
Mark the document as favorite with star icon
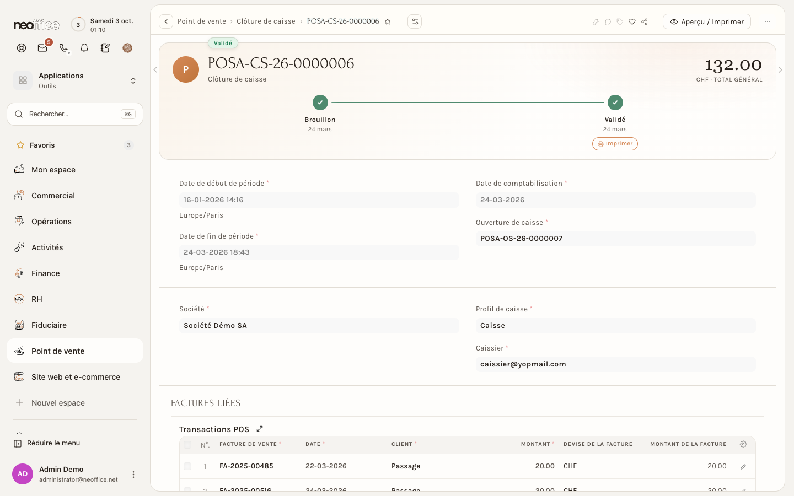tap(388, 22)
